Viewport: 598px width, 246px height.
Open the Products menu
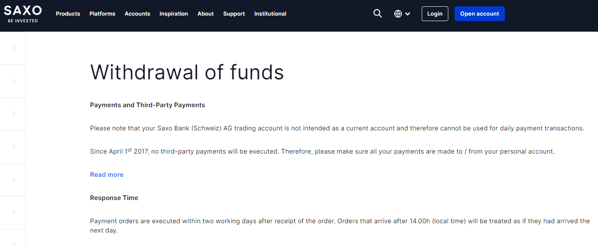[68, 14]
